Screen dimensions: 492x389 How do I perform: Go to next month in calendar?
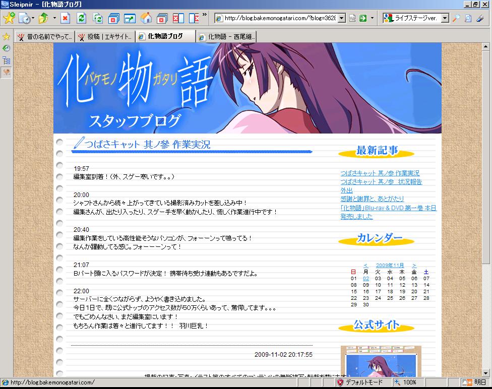414,266
